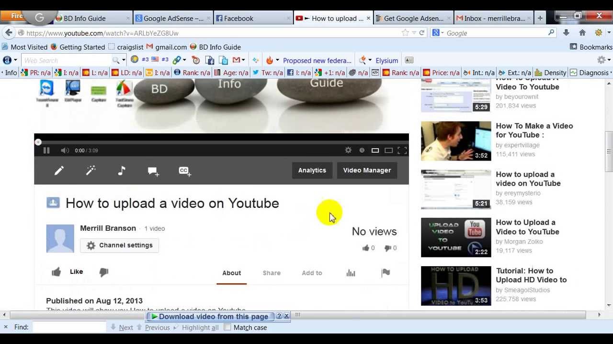Viewport: 613px width, 344px height.
Task: Click the Merrill Branson channel name
Action: coord(108,228)
